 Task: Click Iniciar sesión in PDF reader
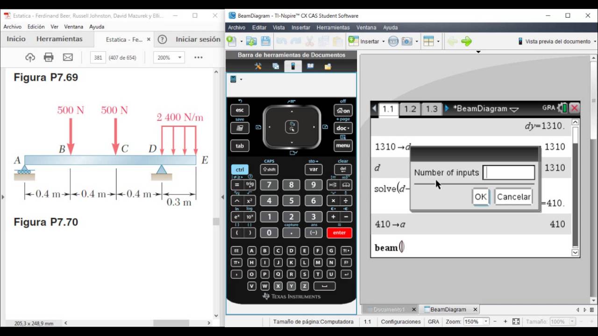coord(198,39)
